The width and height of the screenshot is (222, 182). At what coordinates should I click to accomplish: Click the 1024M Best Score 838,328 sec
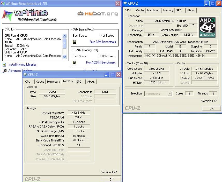[x=106, y=56]
